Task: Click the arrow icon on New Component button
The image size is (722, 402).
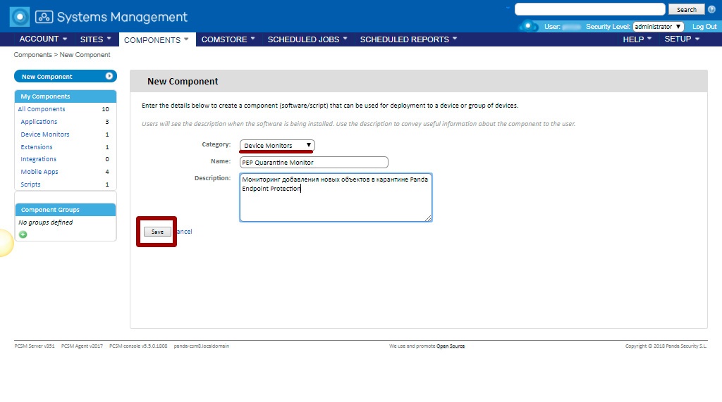Action: pyautogui.click(x=109, y=76)
